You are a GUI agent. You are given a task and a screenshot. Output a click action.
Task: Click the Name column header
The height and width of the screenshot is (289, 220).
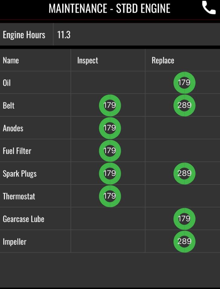click(x=11, y=61)
